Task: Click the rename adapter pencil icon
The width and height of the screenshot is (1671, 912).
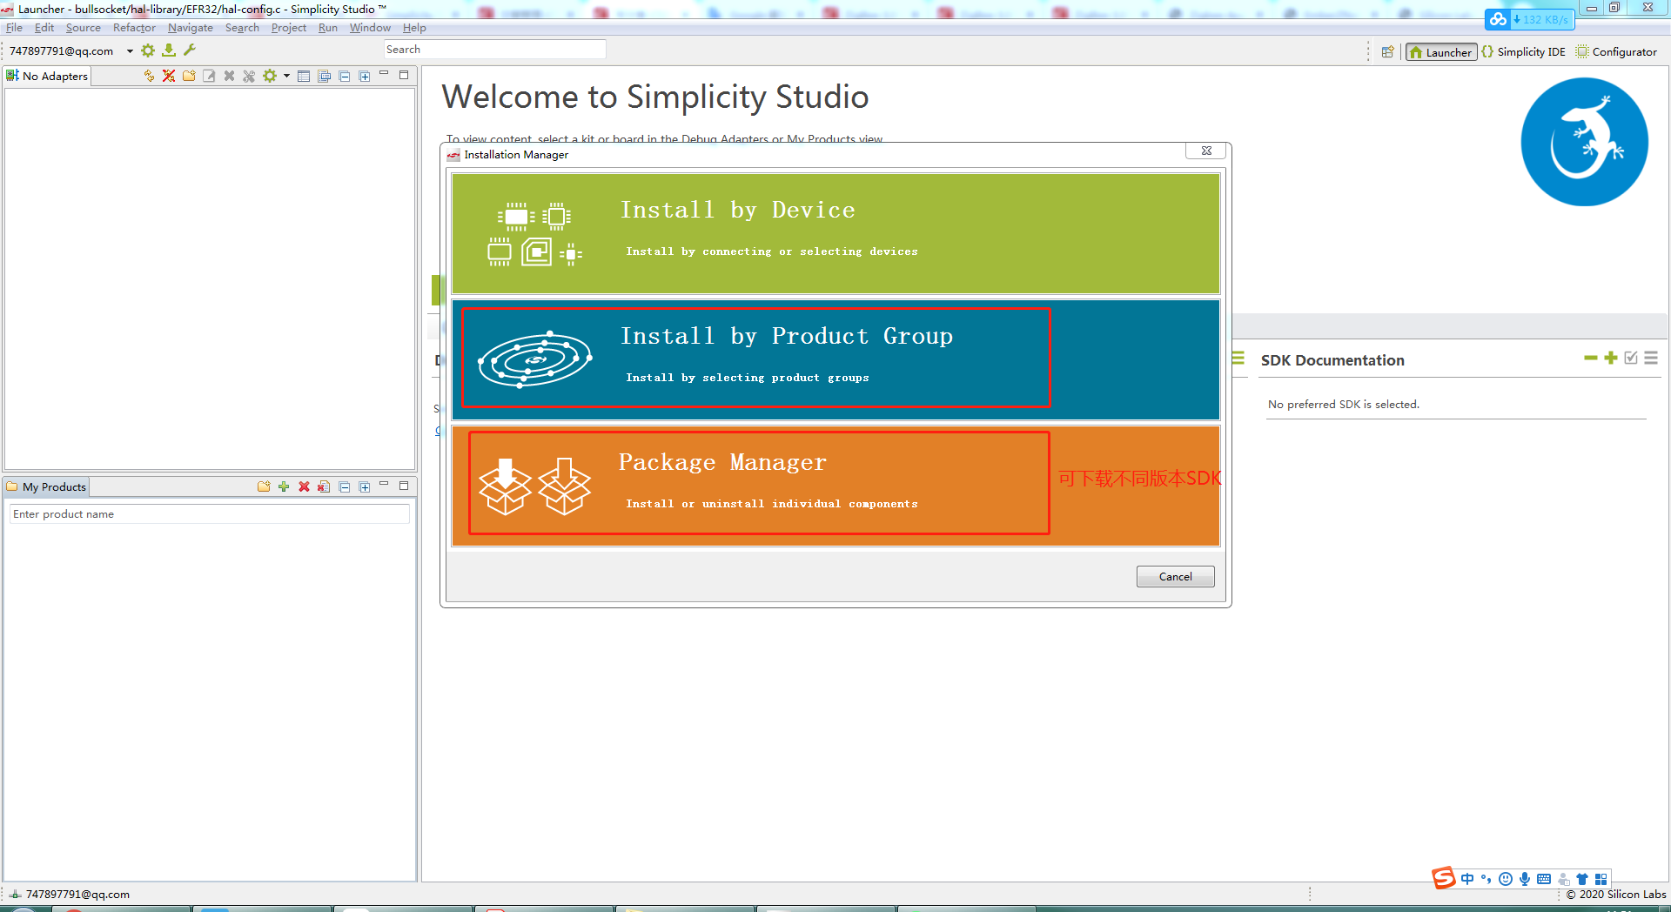Action: (209, 76)
